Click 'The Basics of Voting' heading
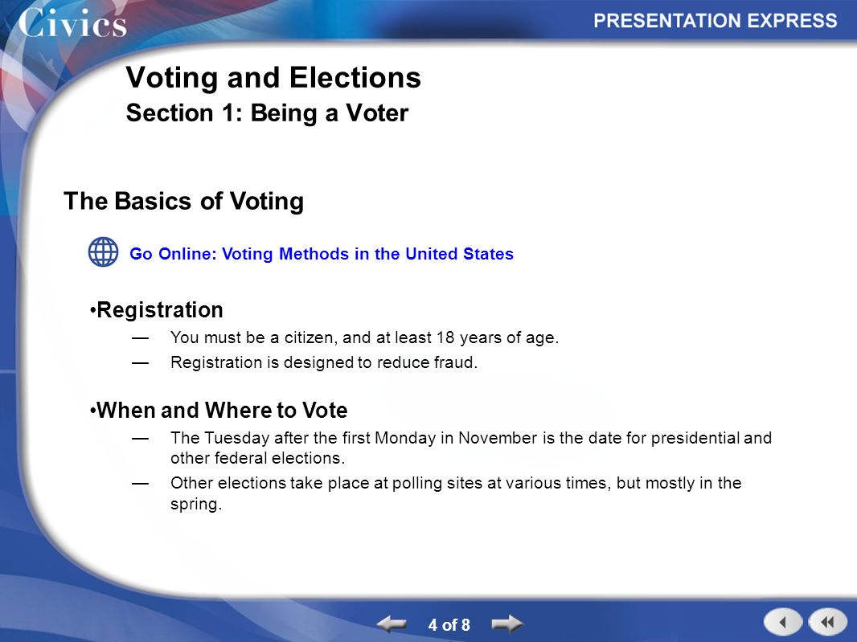Image resolution: width=857 pixels, height=642 pixels. [x=183, y=201]
